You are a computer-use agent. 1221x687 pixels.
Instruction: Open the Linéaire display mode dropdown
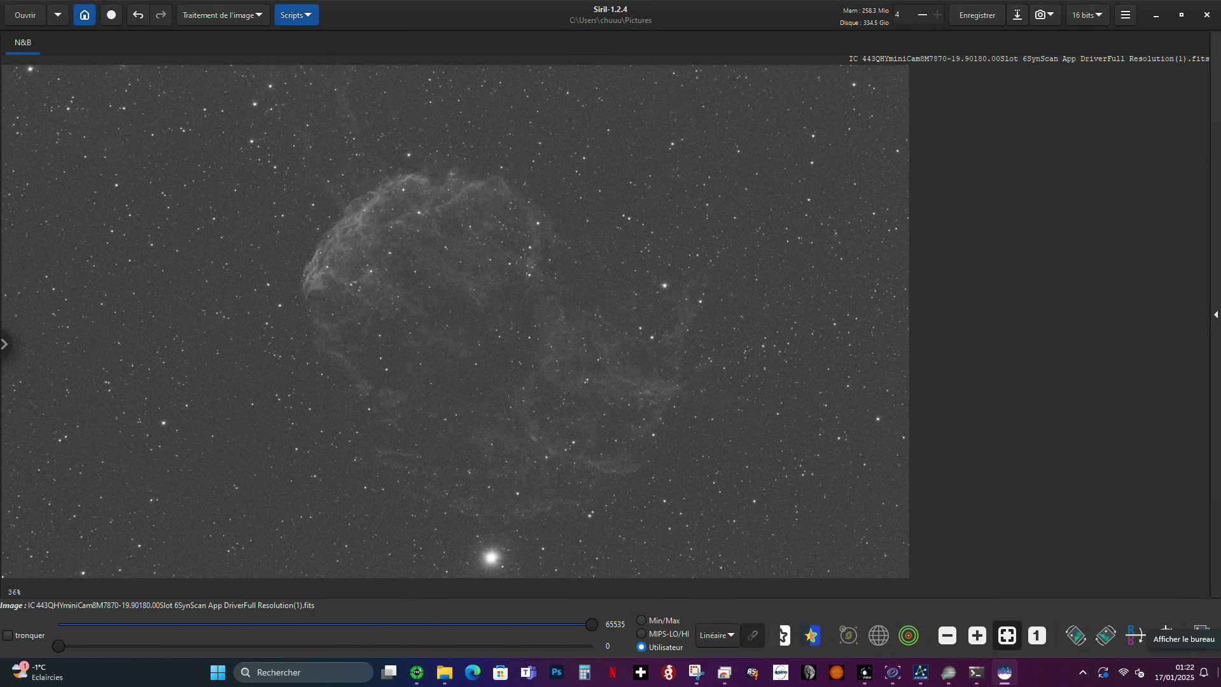coord(717,635)
